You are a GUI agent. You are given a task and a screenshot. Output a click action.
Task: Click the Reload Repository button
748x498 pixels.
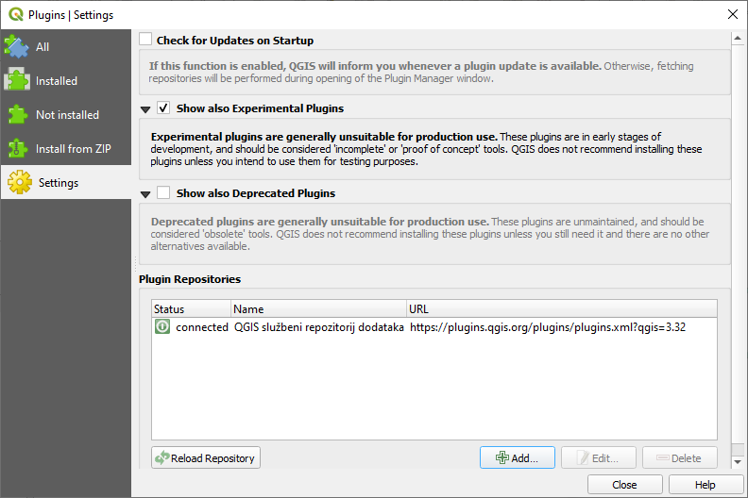pos(206,458)
